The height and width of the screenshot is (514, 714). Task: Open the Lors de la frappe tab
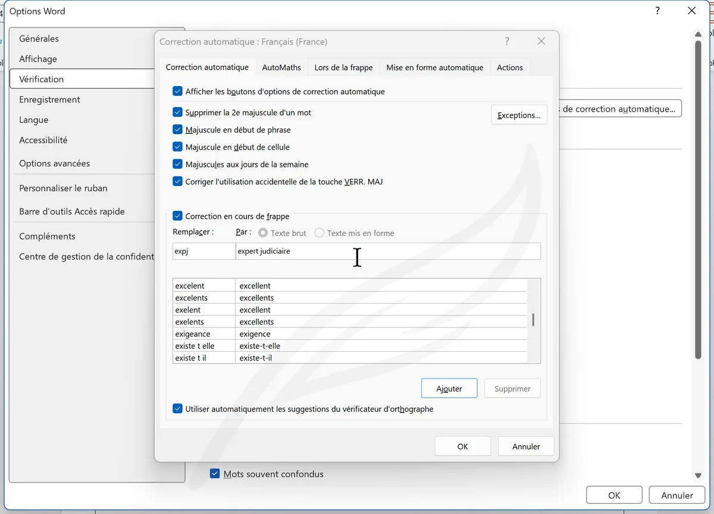click(x=343, y=68)
